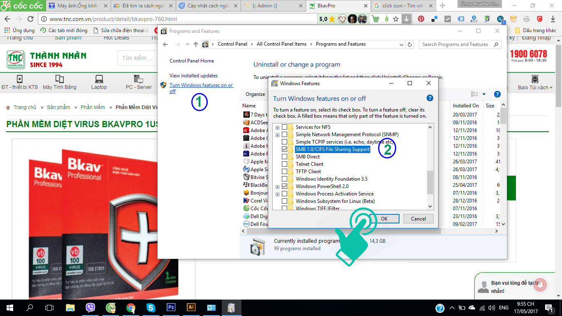Click the Up arrow in the Programs and Features navigation bar
The height and width of the screenshot is (316, 562).
coord(196,44)
